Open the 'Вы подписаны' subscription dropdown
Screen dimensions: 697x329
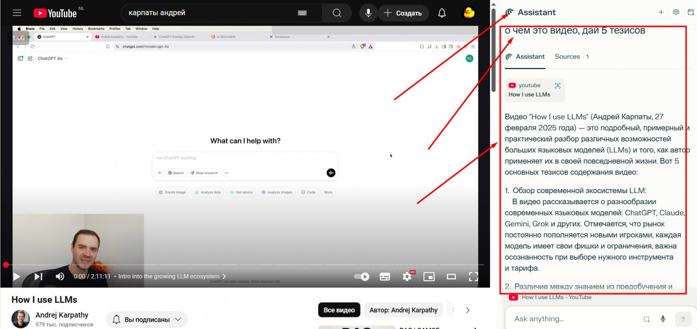[x=147, y=320]
